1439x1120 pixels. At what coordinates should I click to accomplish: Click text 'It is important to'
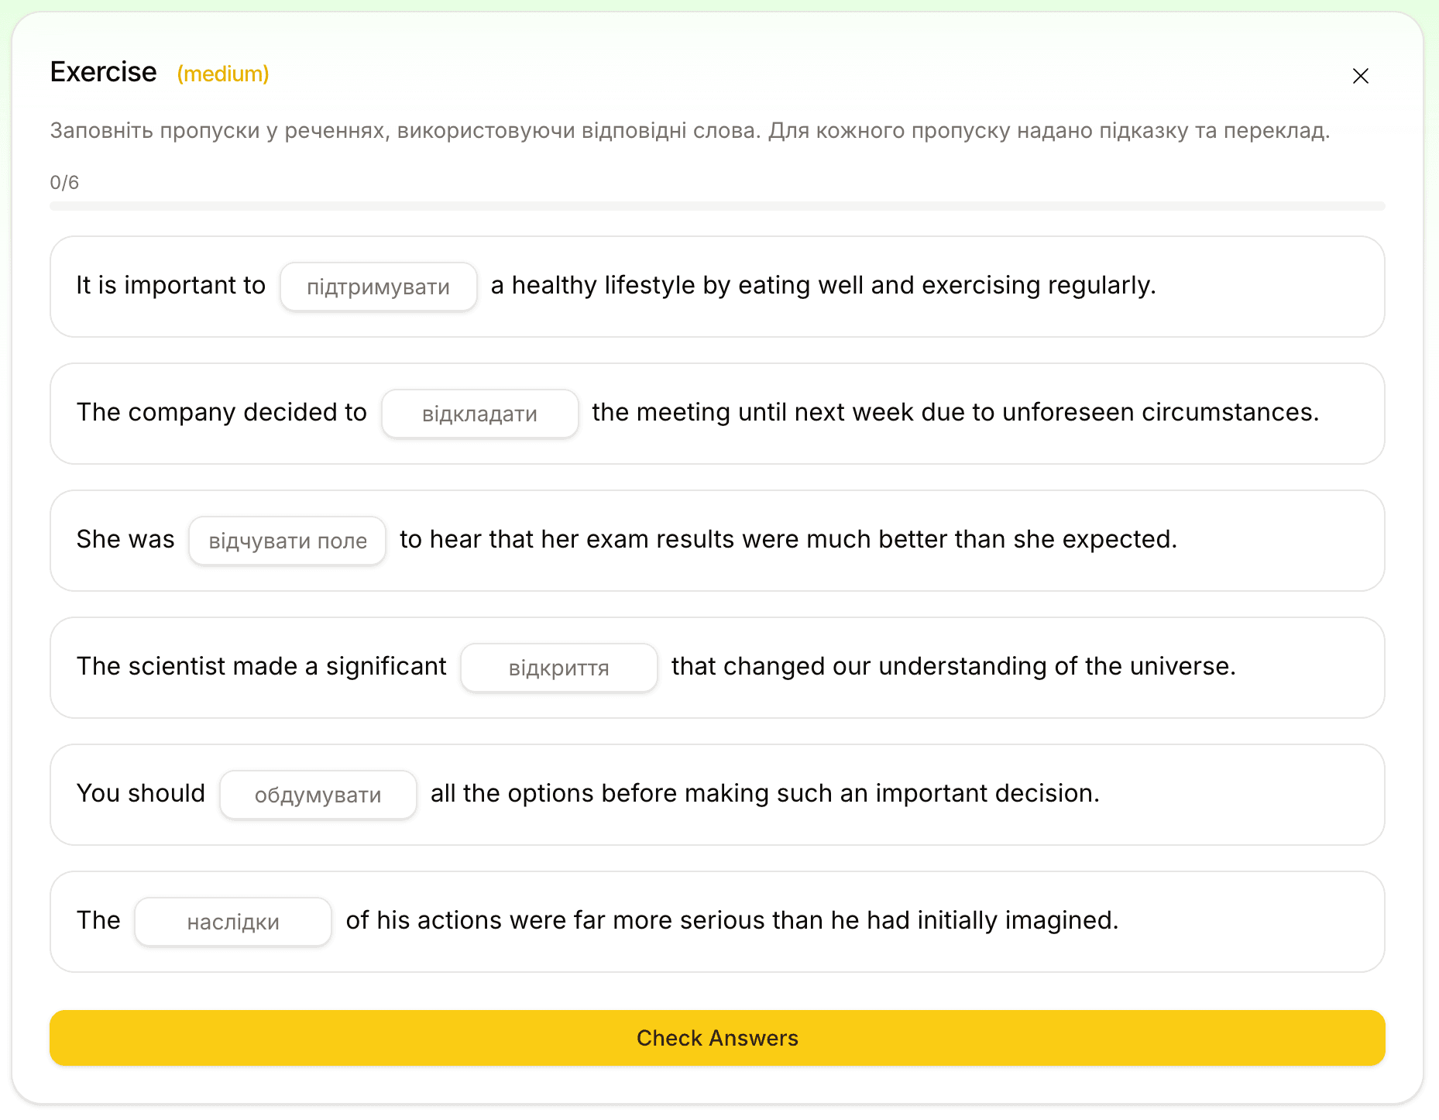pyautogui.click(x=171, y=285)
